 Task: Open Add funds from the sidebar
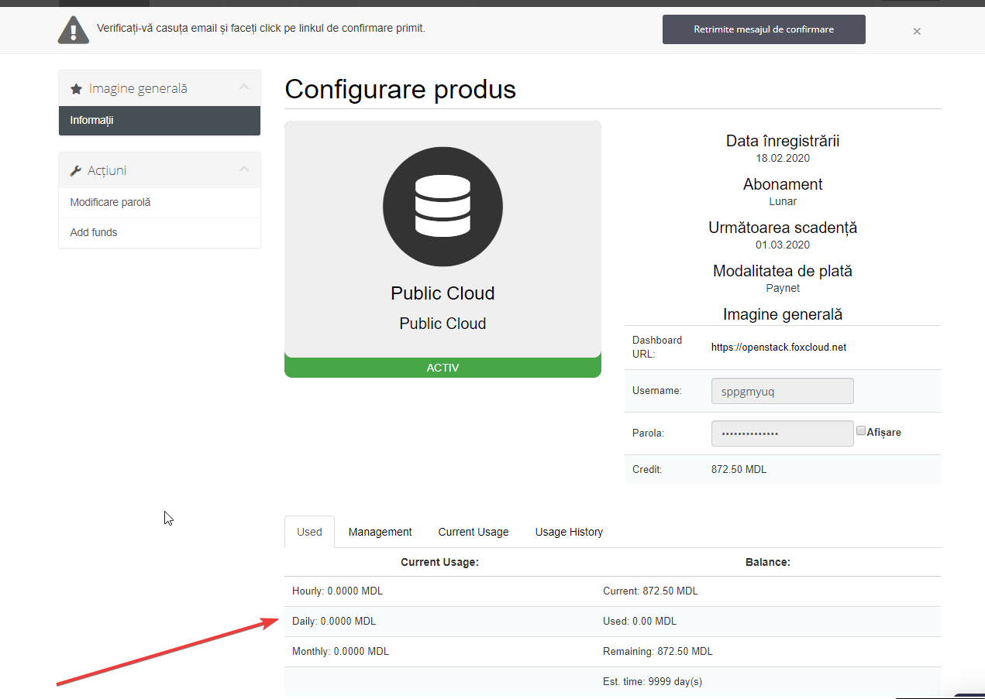click(94, 232)
